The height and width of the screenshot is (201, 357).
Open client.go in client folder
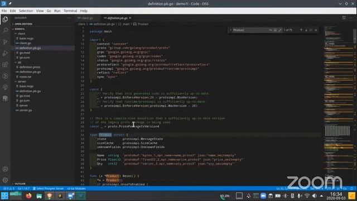point(25,43)
